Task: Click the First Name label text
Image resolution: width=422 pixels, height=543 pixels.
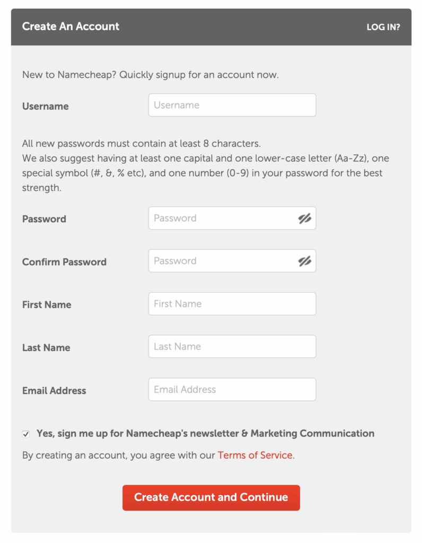Action: [x=47, y=305]
